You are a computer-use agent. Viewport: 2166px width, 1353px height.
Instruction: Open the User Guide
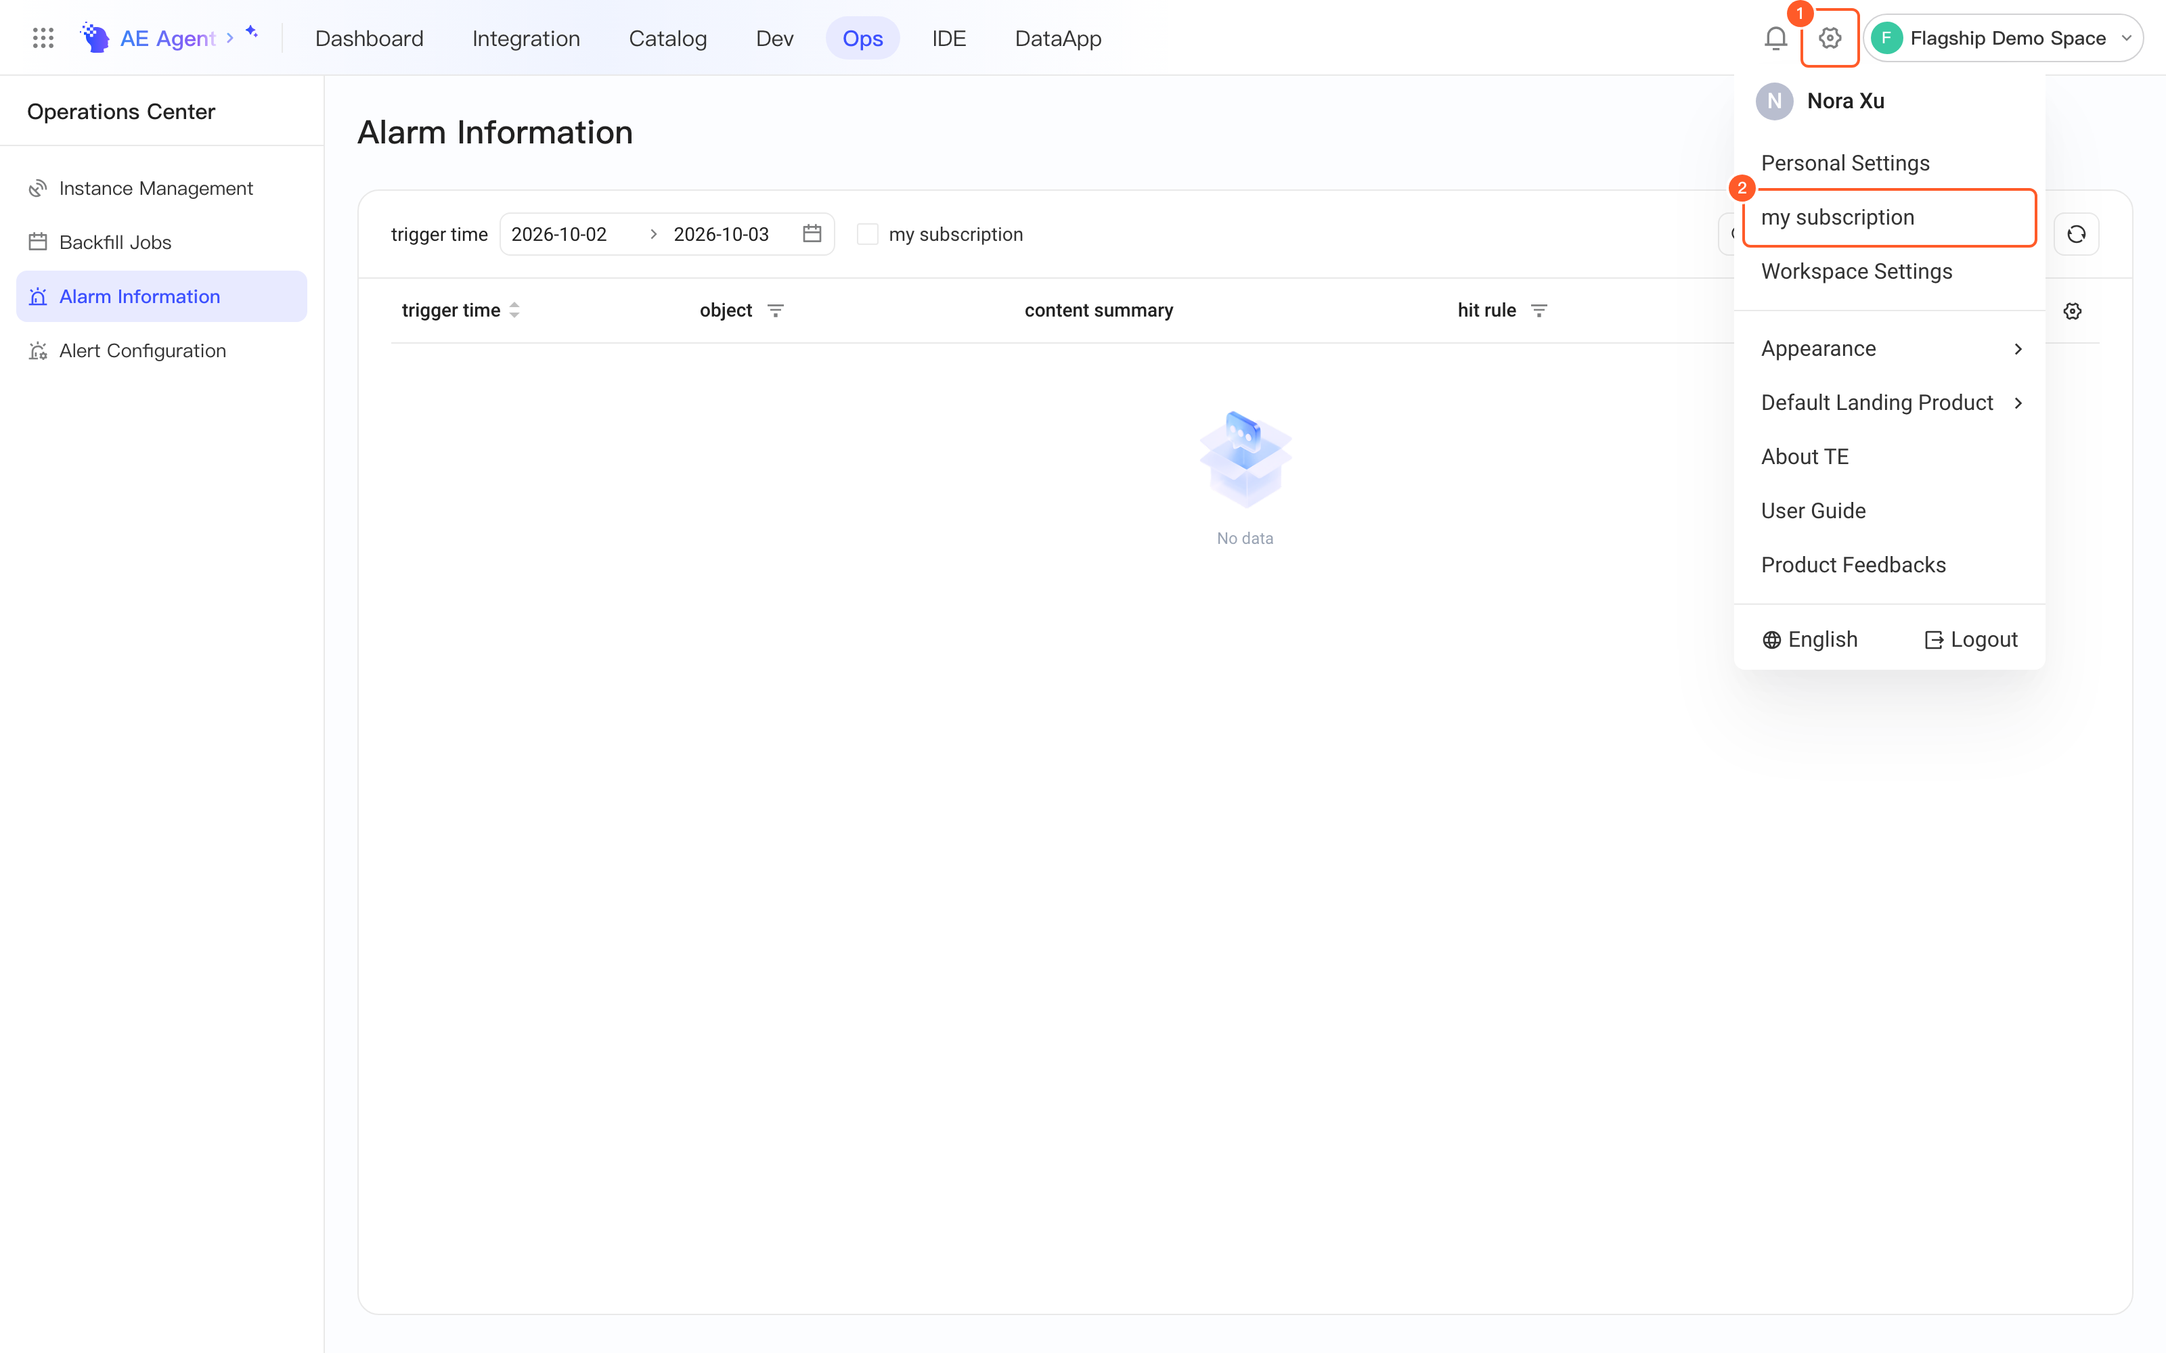(x=1891, y=511)
